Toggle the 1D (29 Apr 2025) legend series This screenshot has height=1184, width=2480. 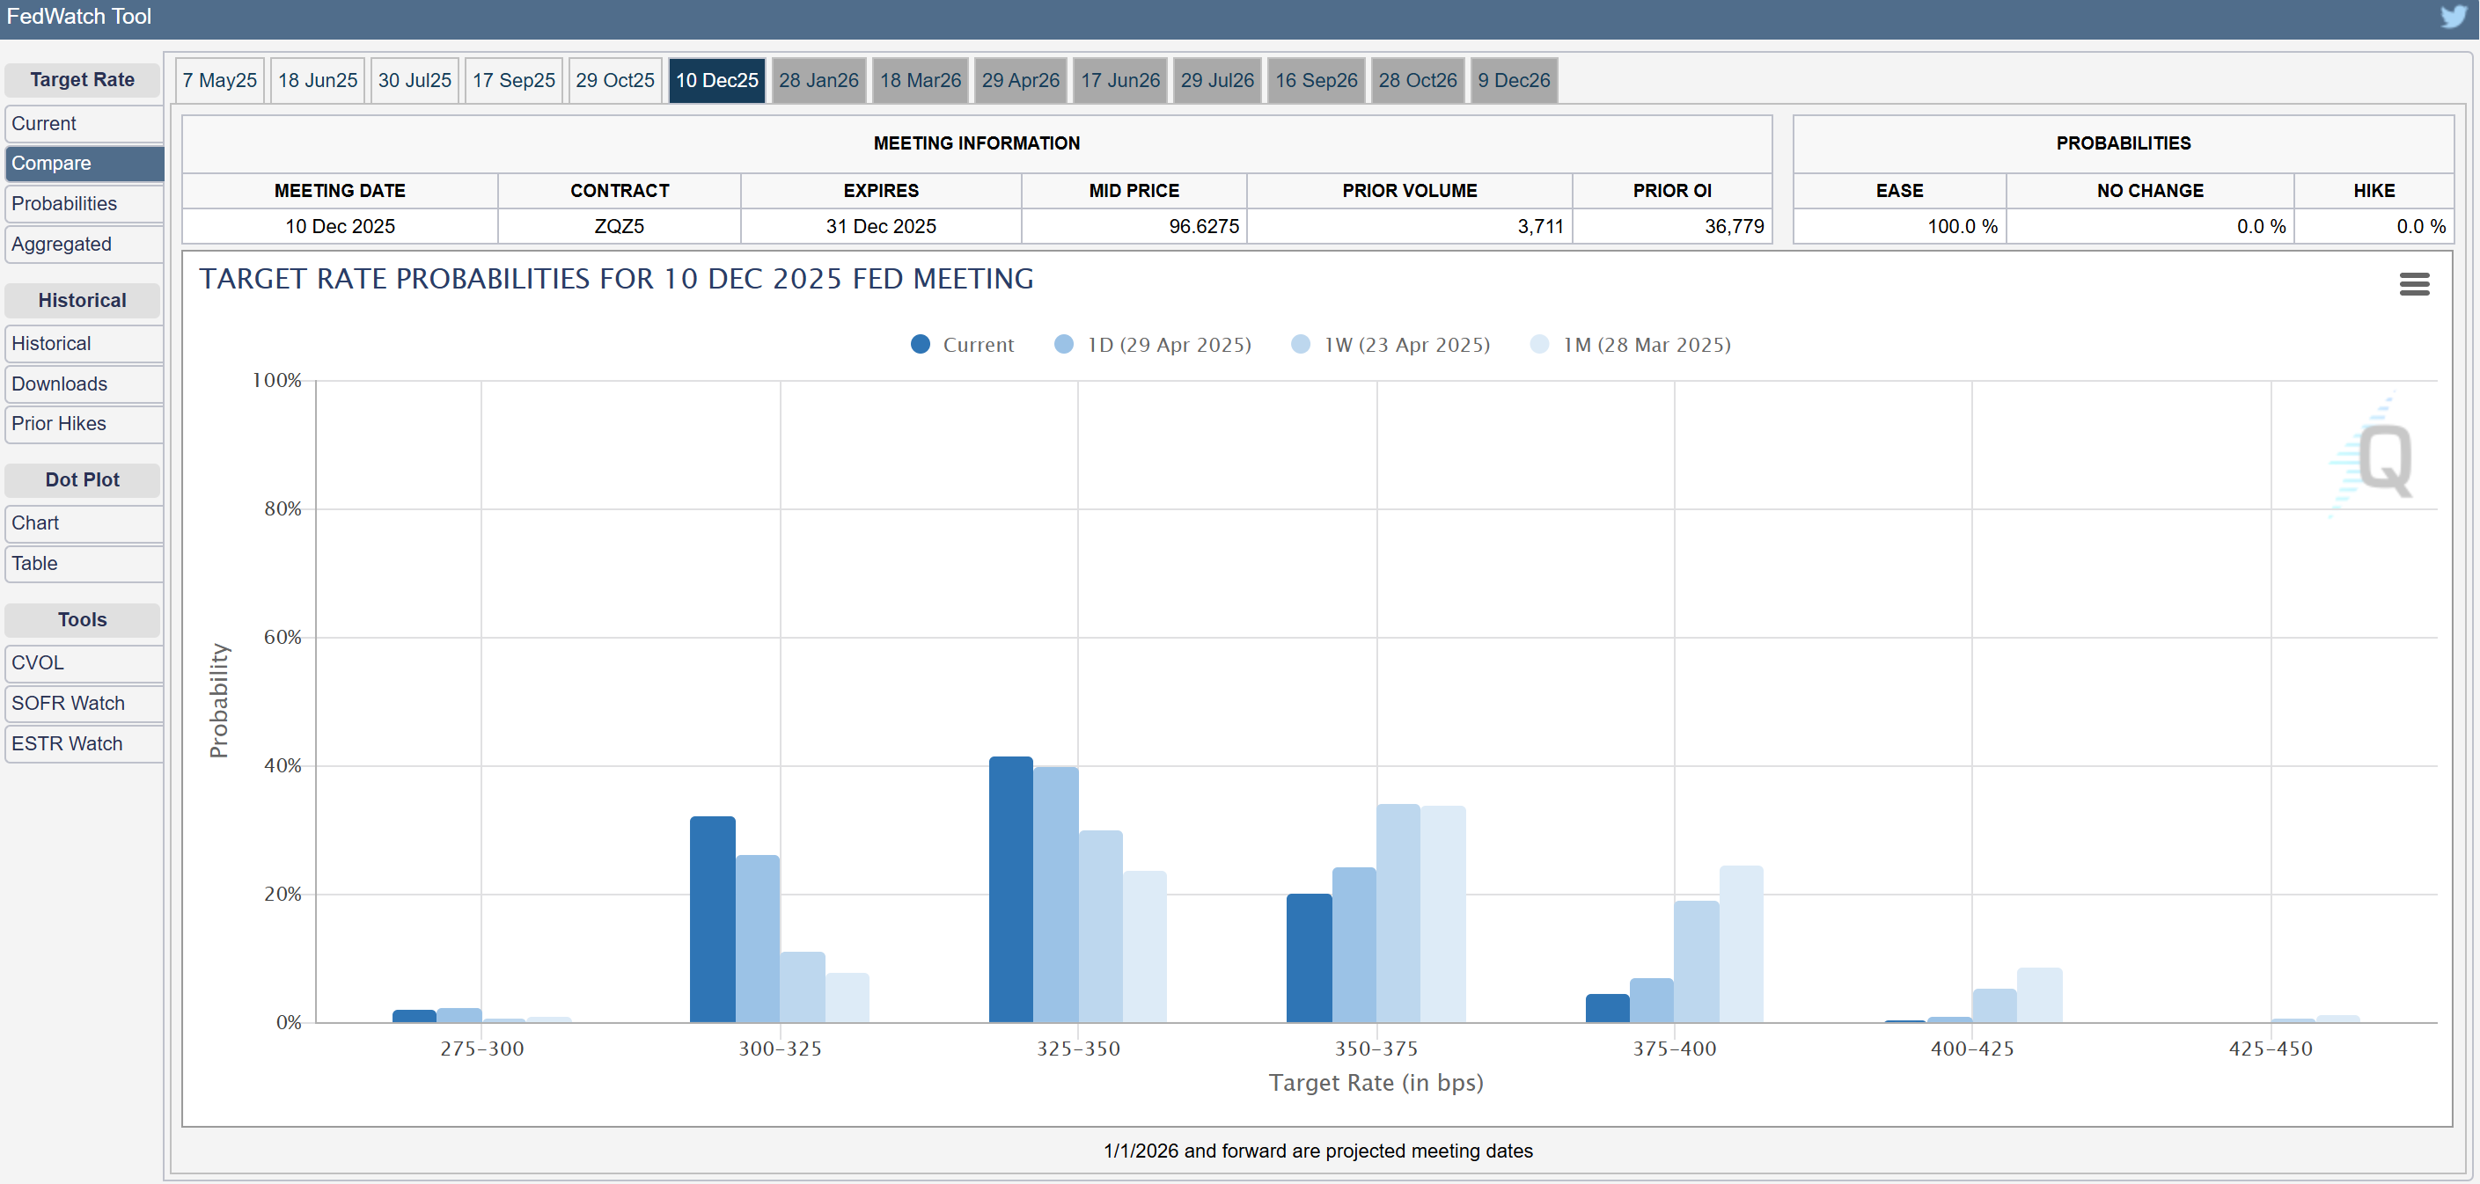[1168, 345]
